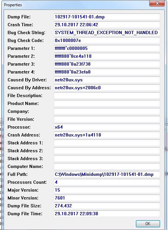The height and width of the screenshot is (230, 168).
Task: Focus the Full Path field
Action: [107, 174]
